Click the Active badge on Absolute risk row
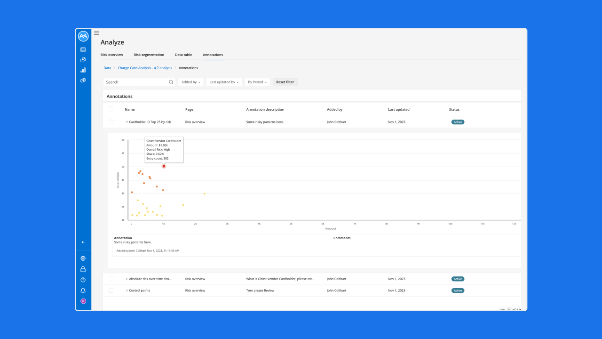This screenshot has height=339, width=602. (x=458, y=279)
